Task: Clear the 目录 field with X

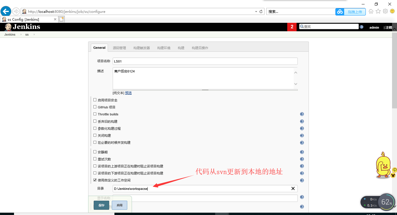Action: coord(293,188)
